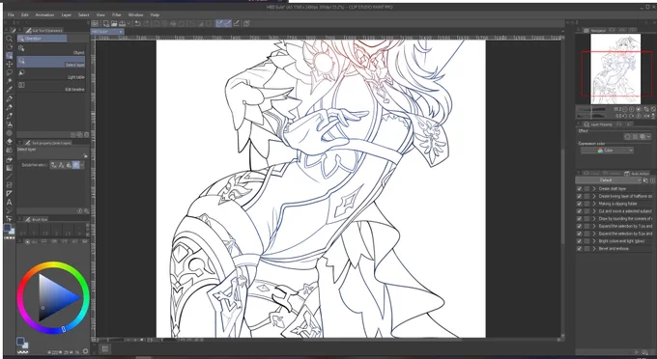Click flip horizontal icon in Navigator
The height and width of the screenshot is (359, 657).
point(646,116)
